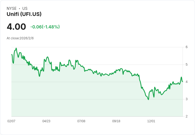Image resolution: width=195 pixels, height=135 pixels.
Task: Click the price line's first point above 02/07
Action: pos(12,54)
